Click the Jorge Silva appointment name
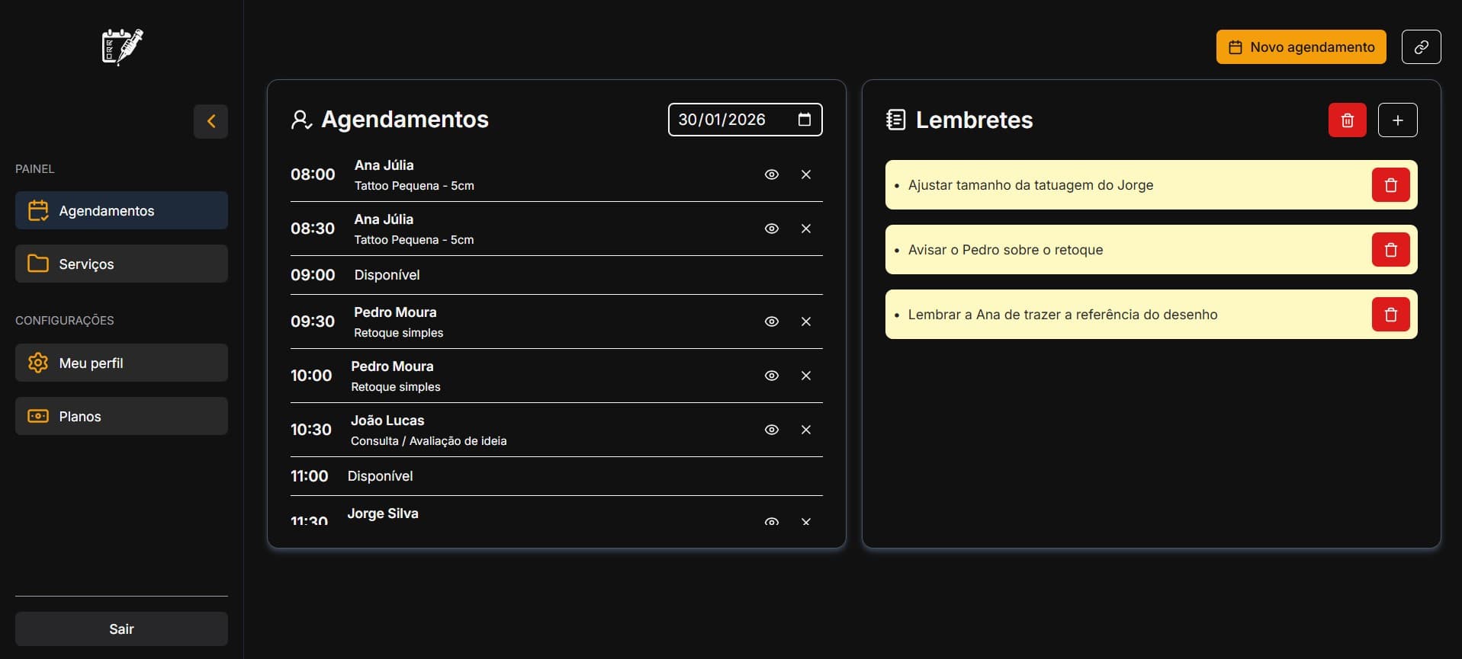 point(383,513)
